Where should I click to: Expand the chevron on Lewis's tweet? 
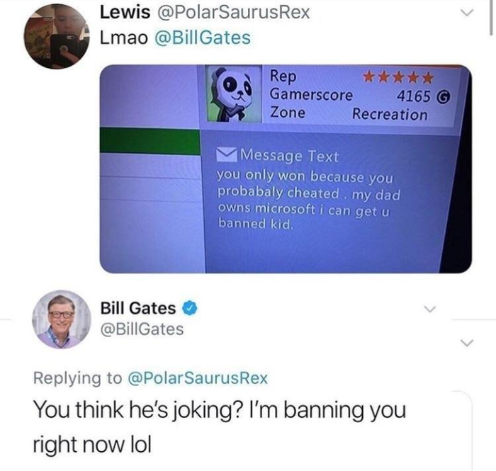click(466, 13)
